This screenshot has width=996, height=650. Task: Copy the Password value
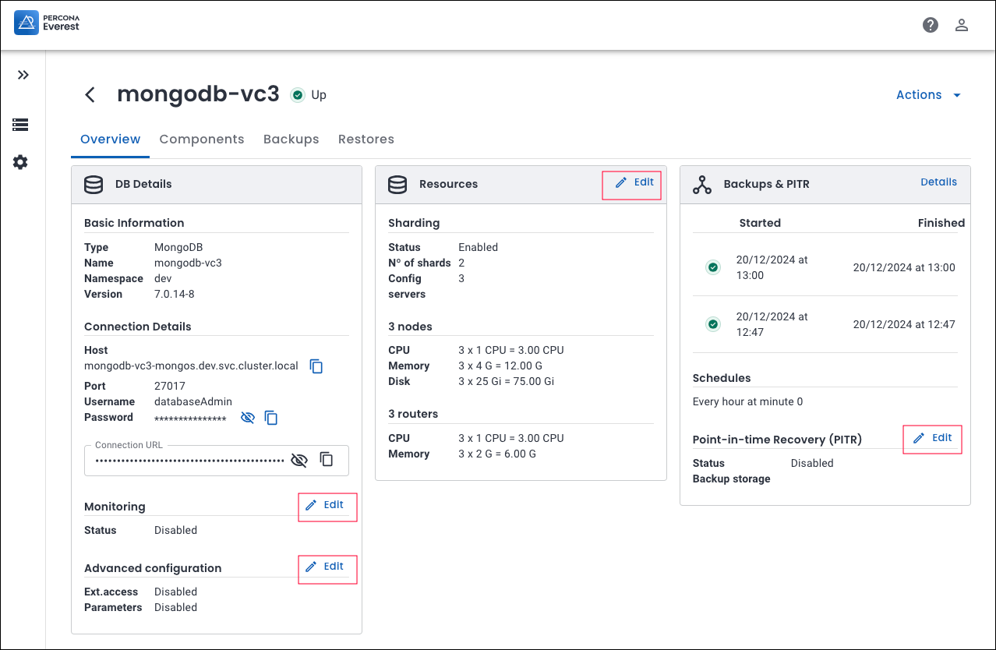[x=271, y=418]
